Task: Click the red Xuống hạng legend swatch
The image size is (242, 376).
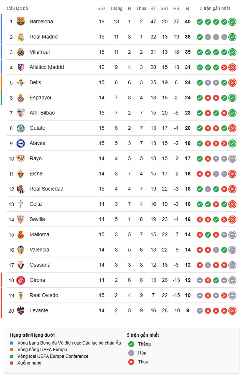Action: point(11,363)
